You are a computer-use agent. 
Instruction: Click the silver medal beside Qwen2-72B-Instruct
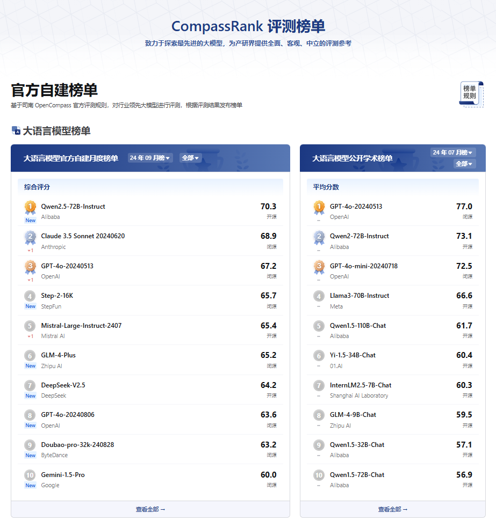pos(318,236)
